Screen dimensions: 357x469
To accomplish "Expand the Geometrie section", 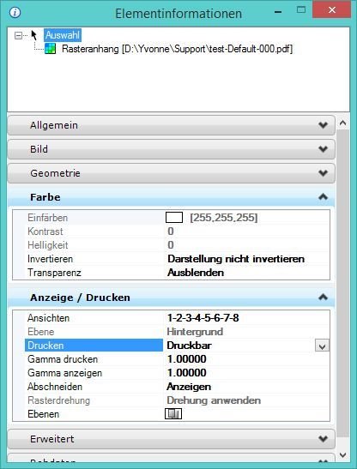I will [x=171, y=173].
